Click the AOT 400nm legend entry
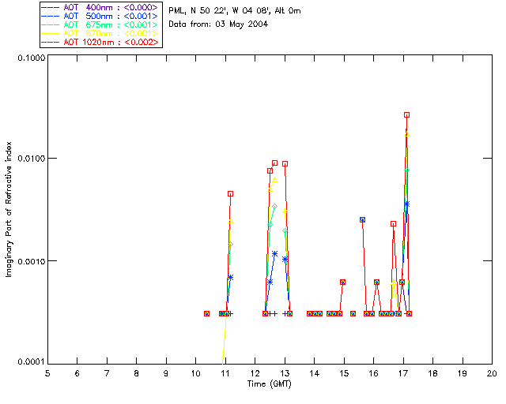Viewport: 506px width, 404px height. 100,7
